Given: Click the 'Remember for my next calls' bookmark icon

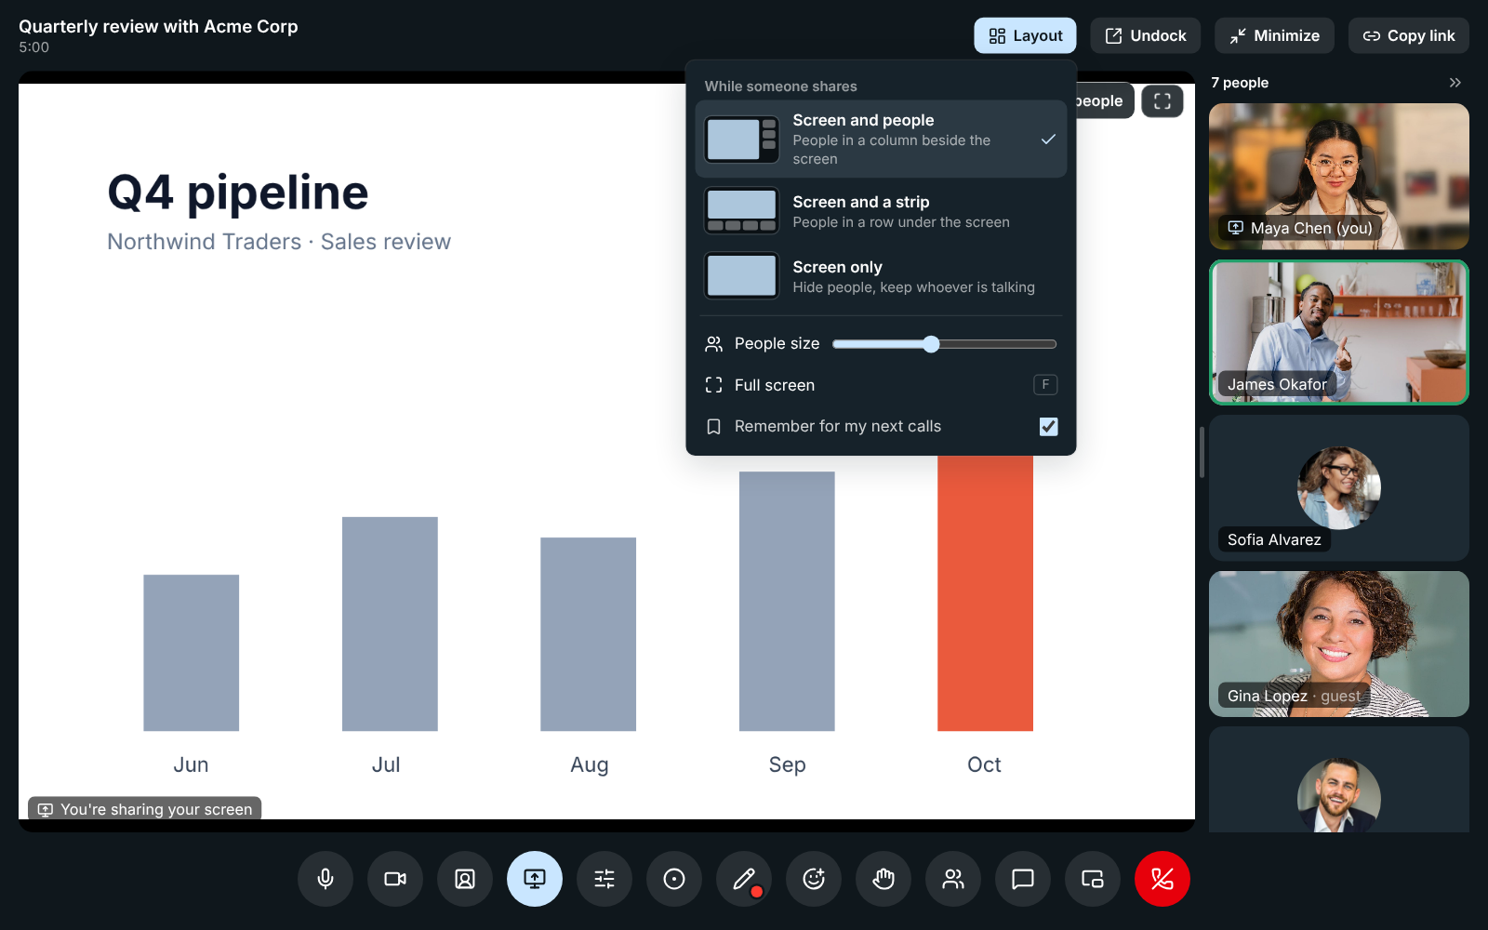Looking at the screenshot, I should (x=713, y=427).
